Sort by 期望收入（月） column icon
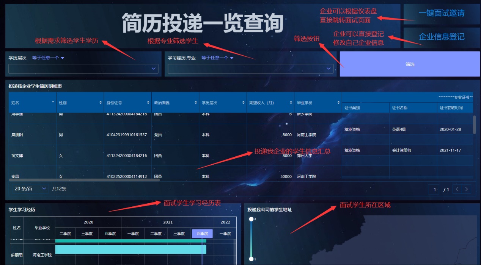481x265 pixels. [x=291, y=103]
